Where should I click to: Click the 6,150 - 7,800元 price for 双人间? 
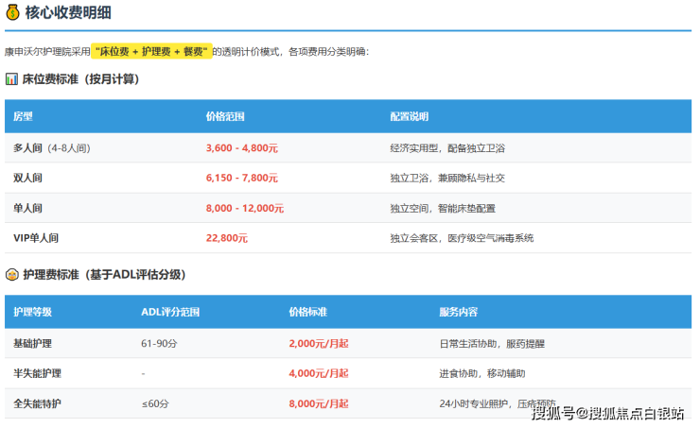click(242, 178)
